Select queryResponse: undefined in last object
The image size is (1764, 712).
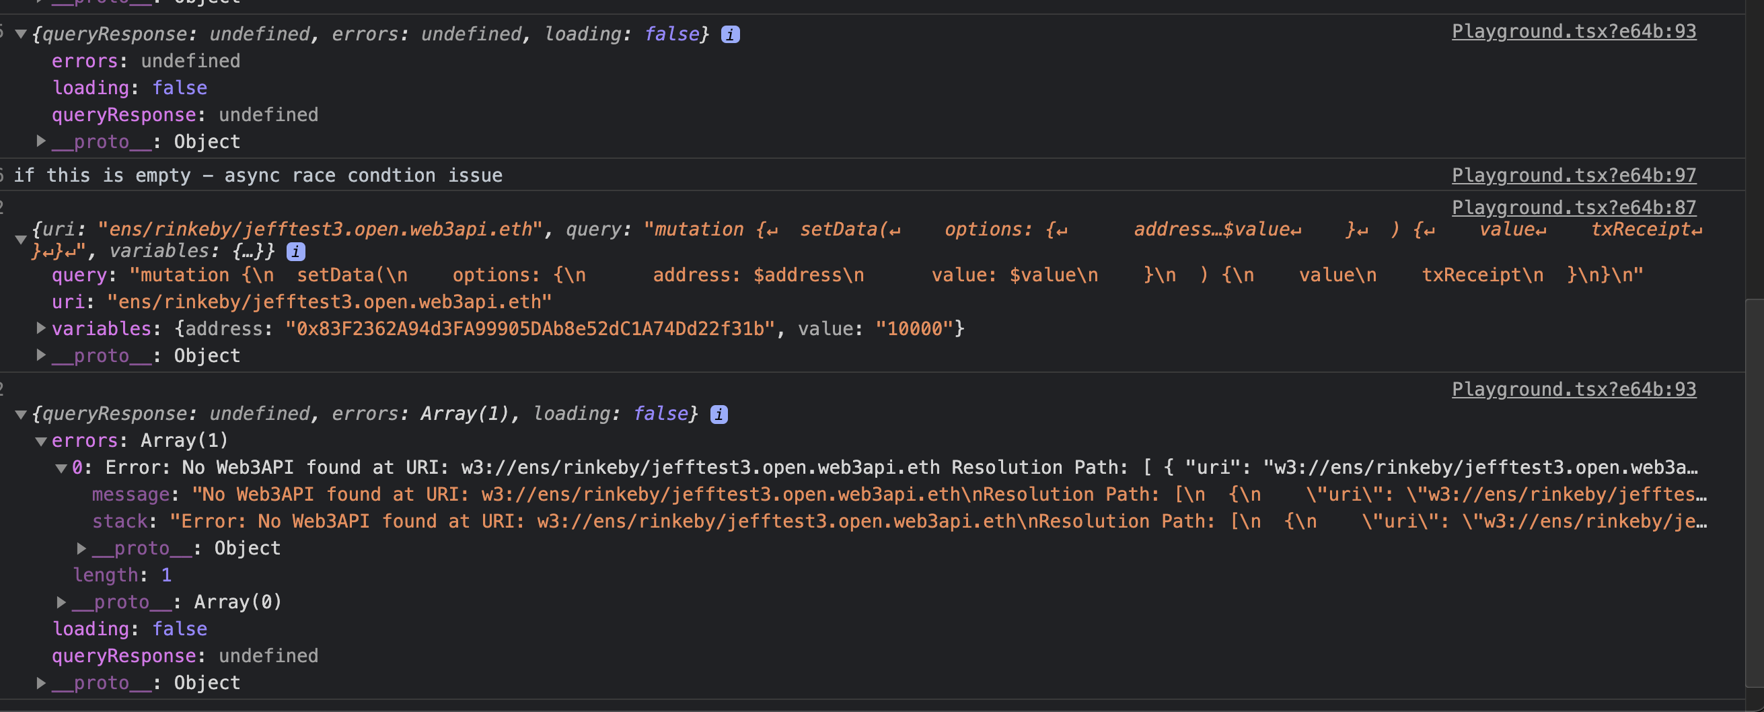(x=185, y=656)
